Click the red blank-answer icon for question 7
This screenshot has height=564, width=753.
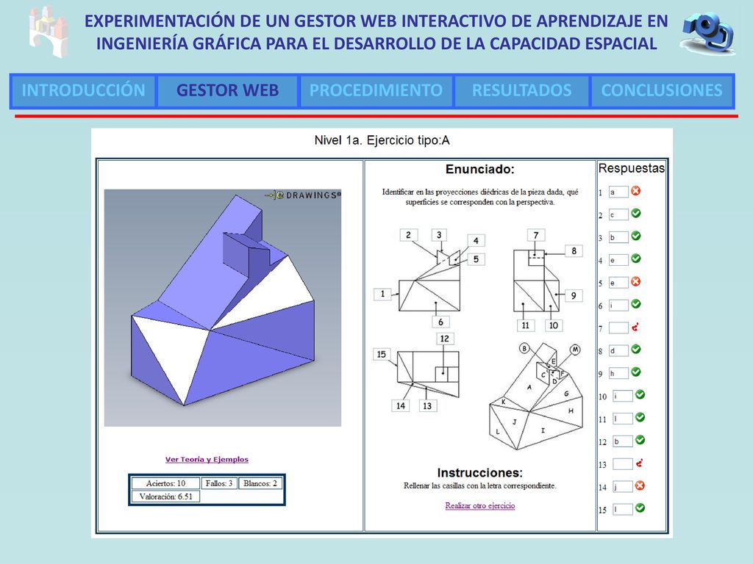click(x=635, y=327)
